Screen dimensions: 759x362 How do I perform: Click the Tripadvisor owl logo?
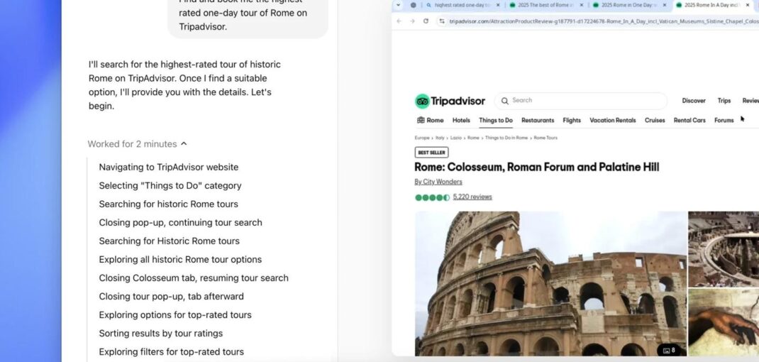click(422, 102)
